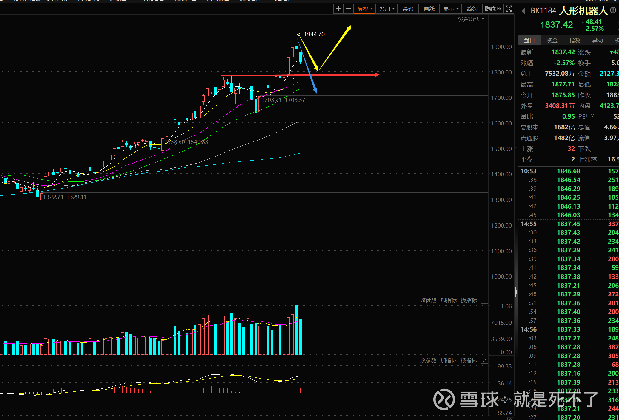
Task: Click the minus zoom-out chart button
Action: [348, 9]
